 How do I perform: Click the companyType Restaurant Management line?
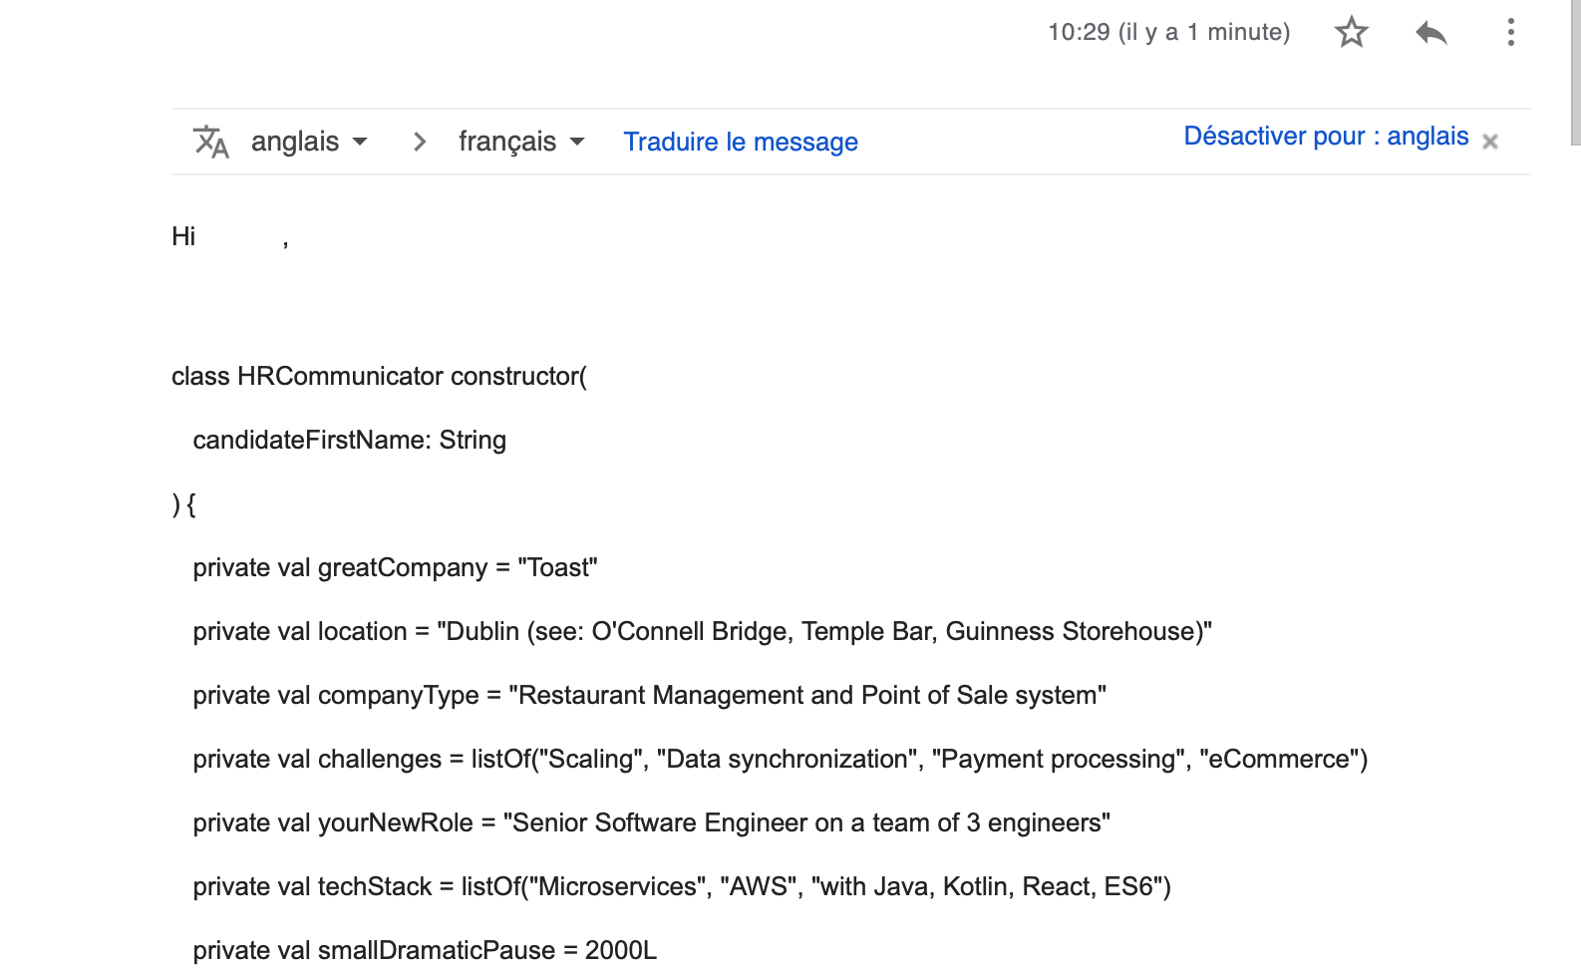coord(649,695)
